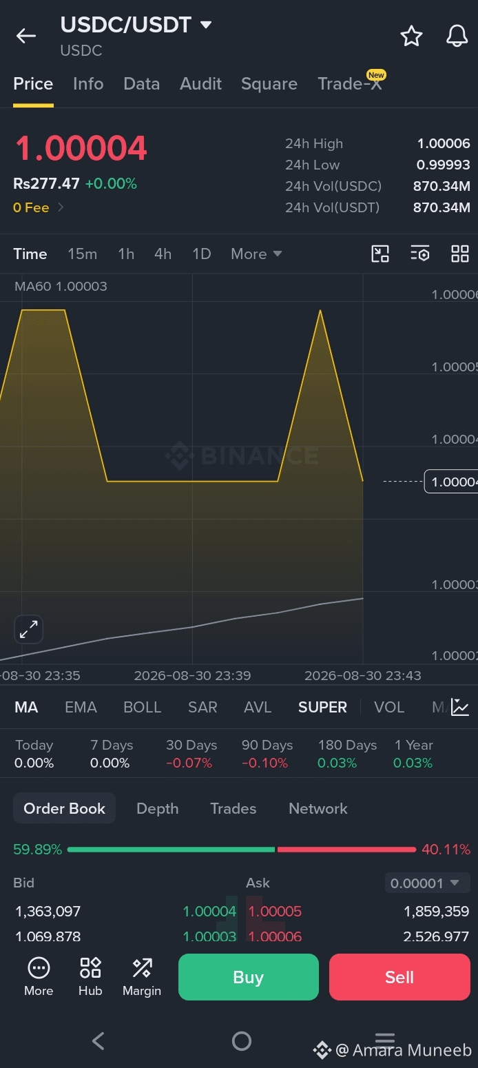Click the bid/ask ratio bar
Image resolution: width=478 pixels, height=1068 pixels.
(x=242, y=850)
